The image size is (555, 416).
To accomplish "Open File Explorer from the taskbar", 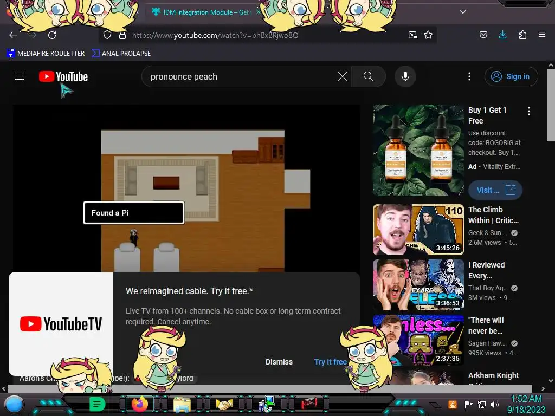I will point(182,404).
